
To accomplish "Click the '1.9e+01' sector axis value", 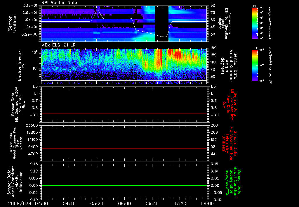I will click(x=30, y=20).
